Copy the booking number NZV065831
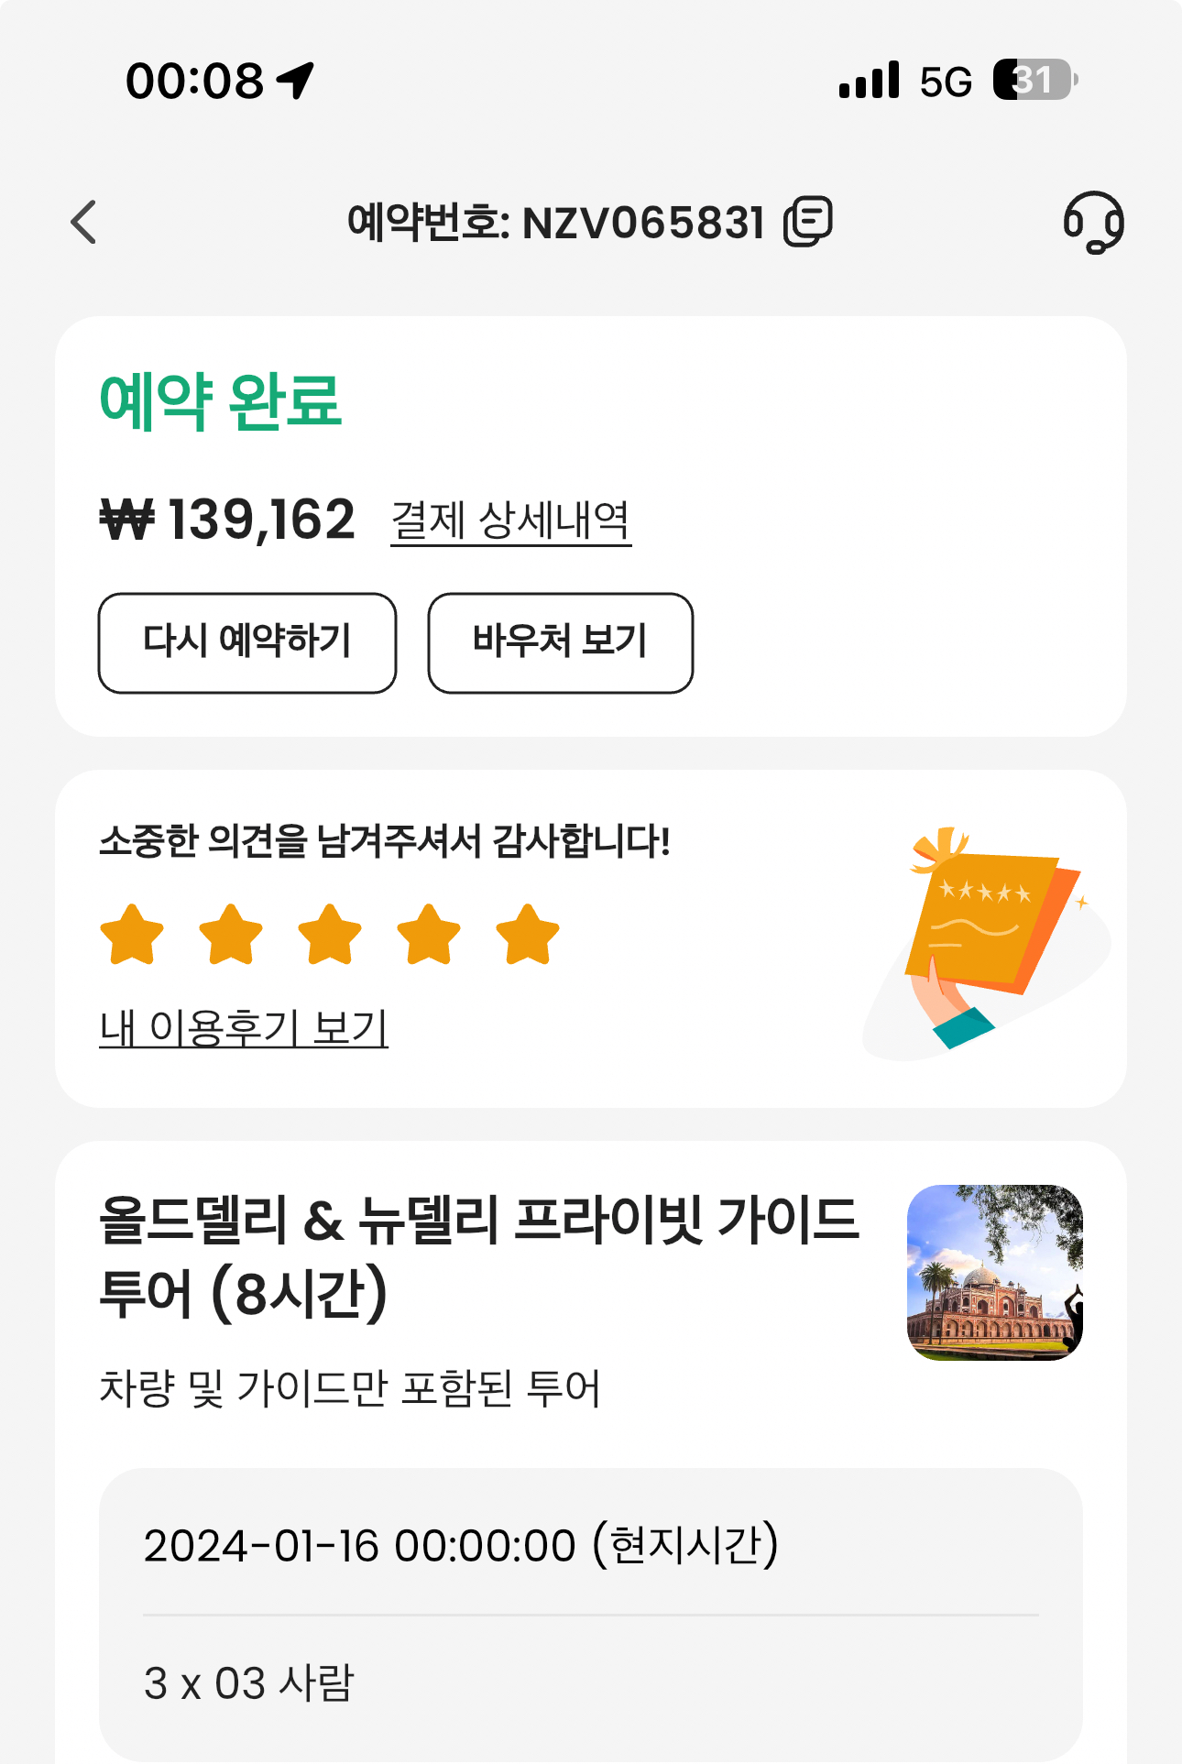 coord(807,222)
